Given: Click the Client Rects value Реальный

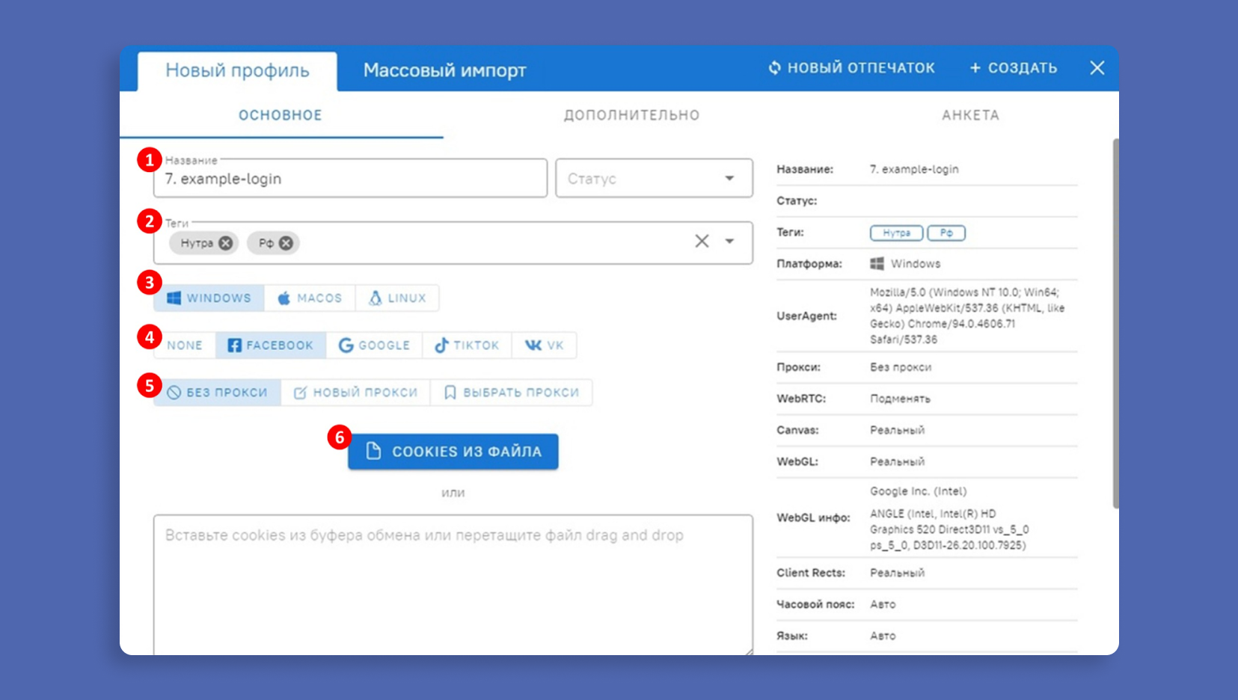Looking at the screenshot, I should (897, 573).
